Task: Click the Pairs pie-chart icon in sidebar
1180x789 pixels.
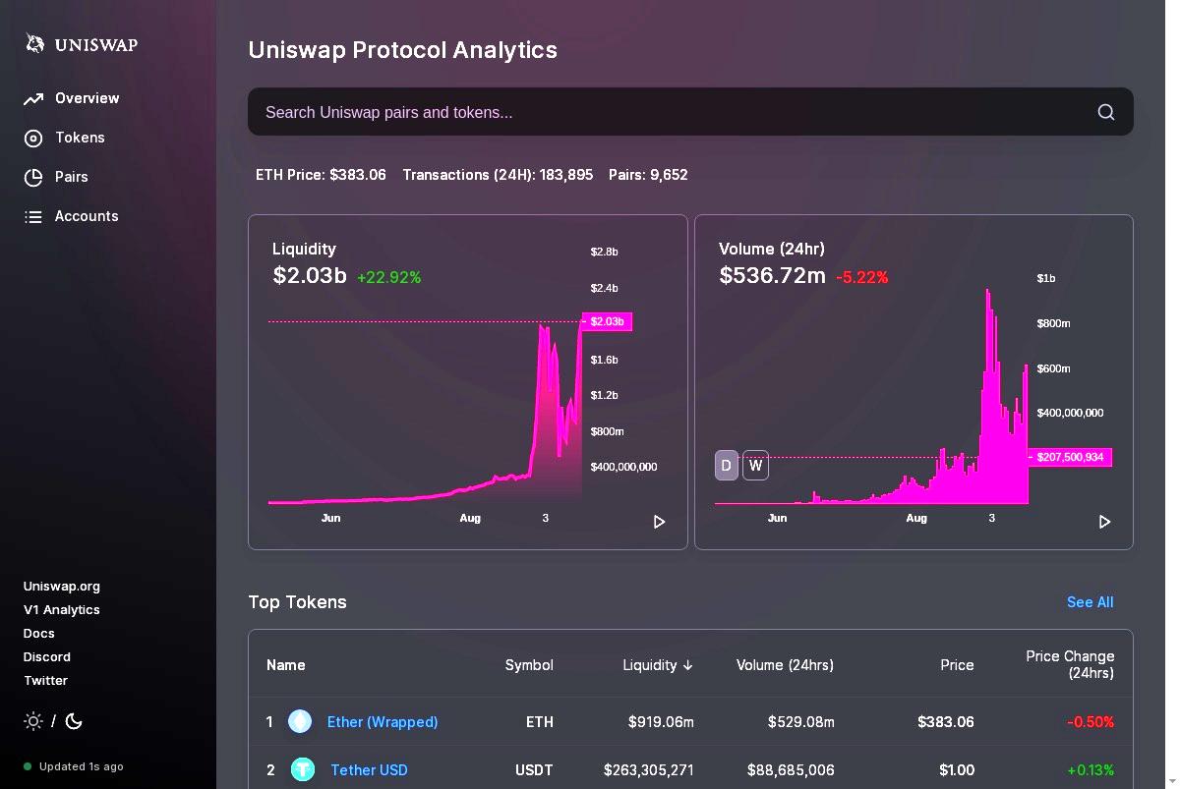Action: [x=33, y=178]
